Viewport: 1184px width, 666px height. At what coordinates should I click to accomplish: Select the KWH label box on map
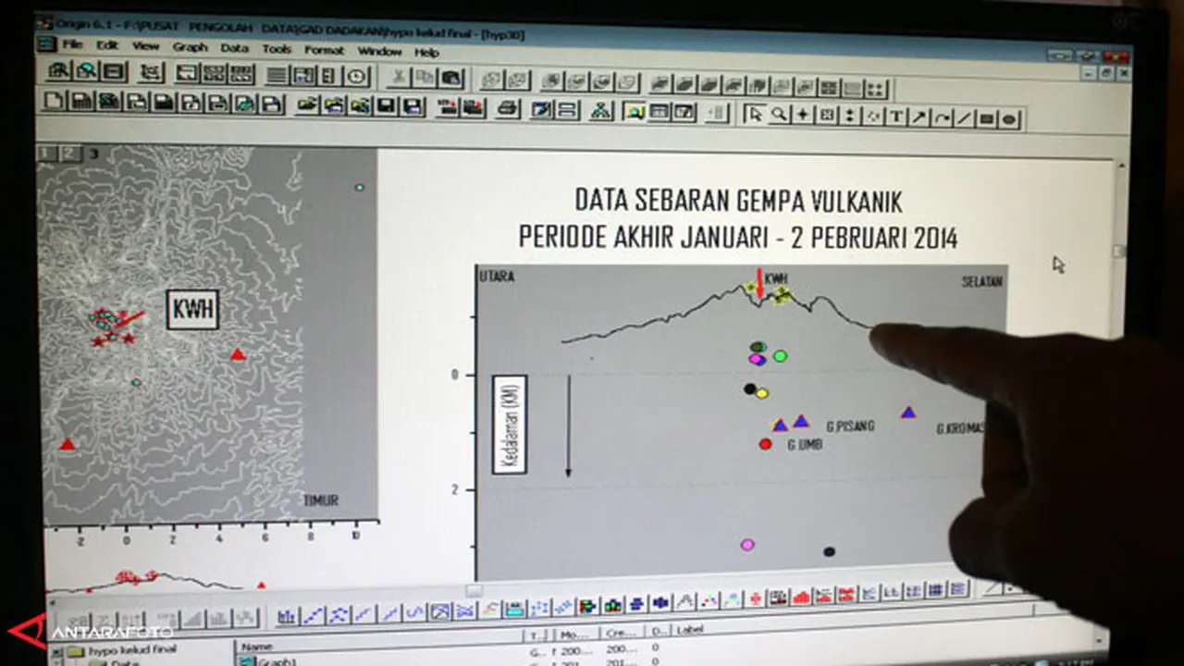(x=192, y=311)
